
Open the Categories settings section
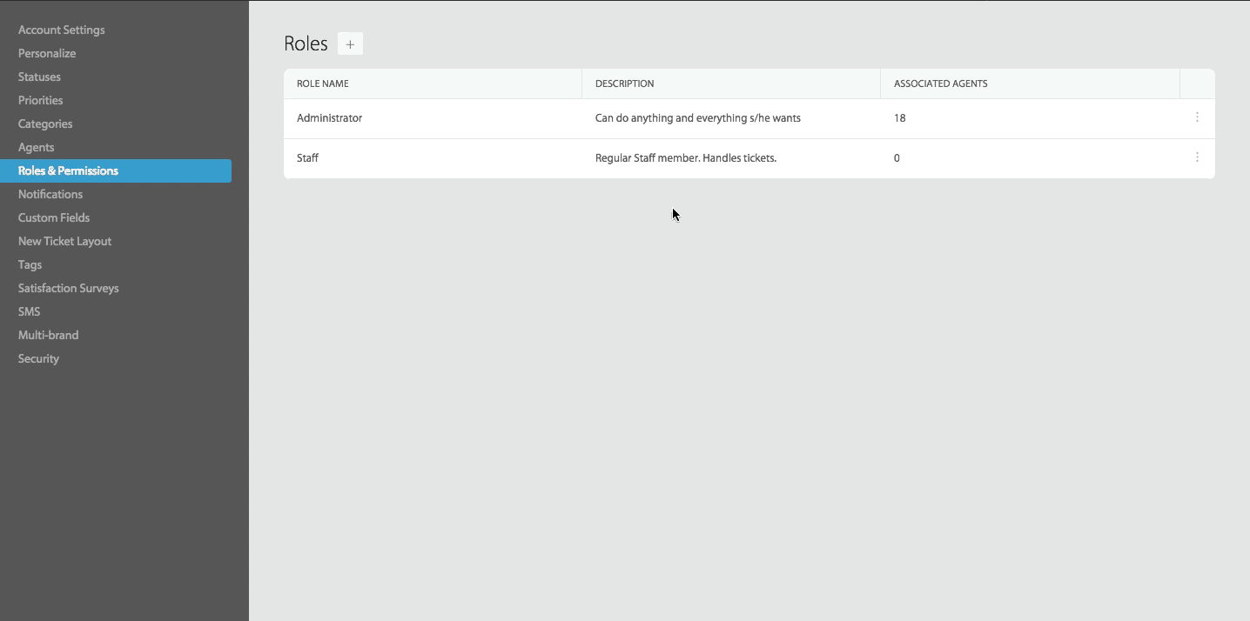click(44, 124)
